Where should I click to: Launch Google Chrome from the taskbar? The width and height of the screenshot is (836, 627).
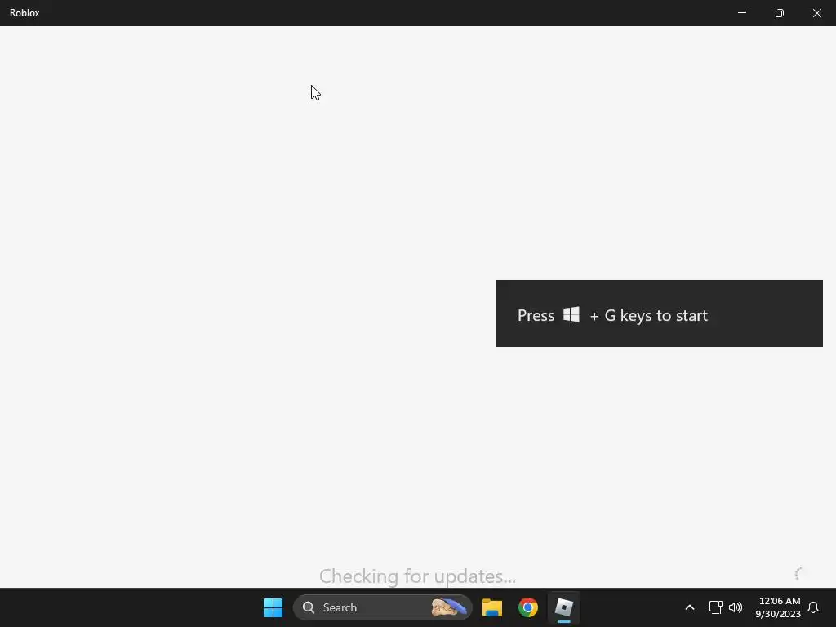tap(528, 607)
